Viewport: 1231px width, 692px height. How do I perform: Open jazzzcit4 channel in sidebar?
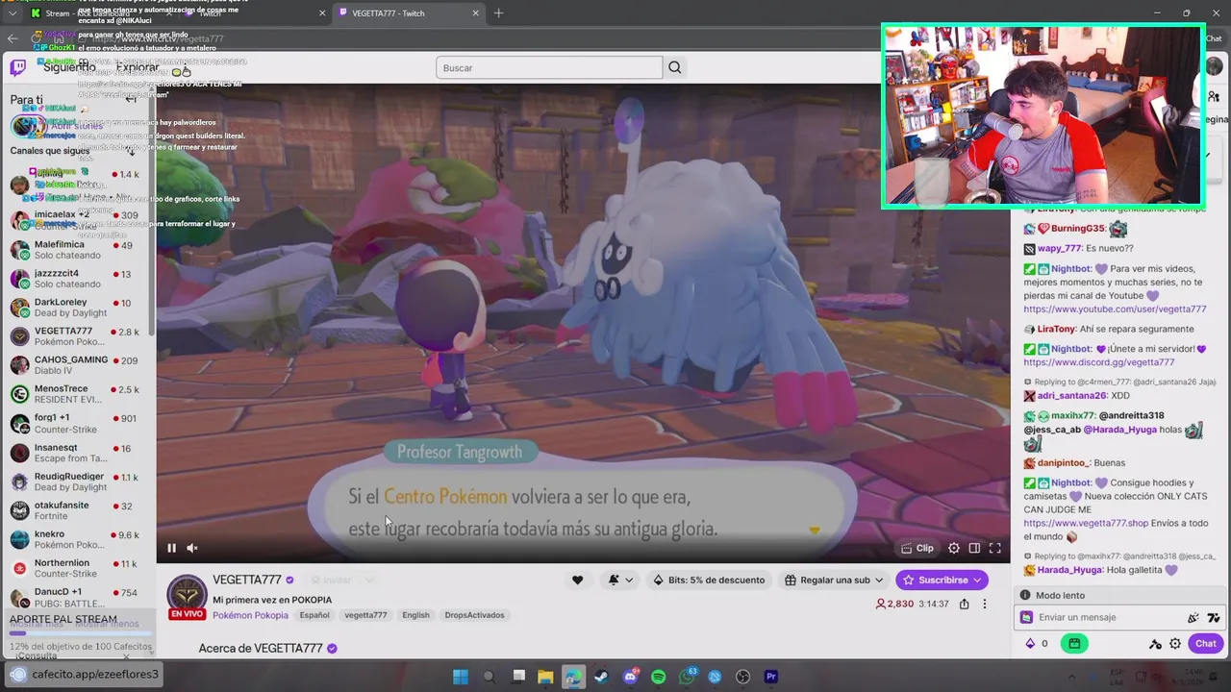click(77, 279)
